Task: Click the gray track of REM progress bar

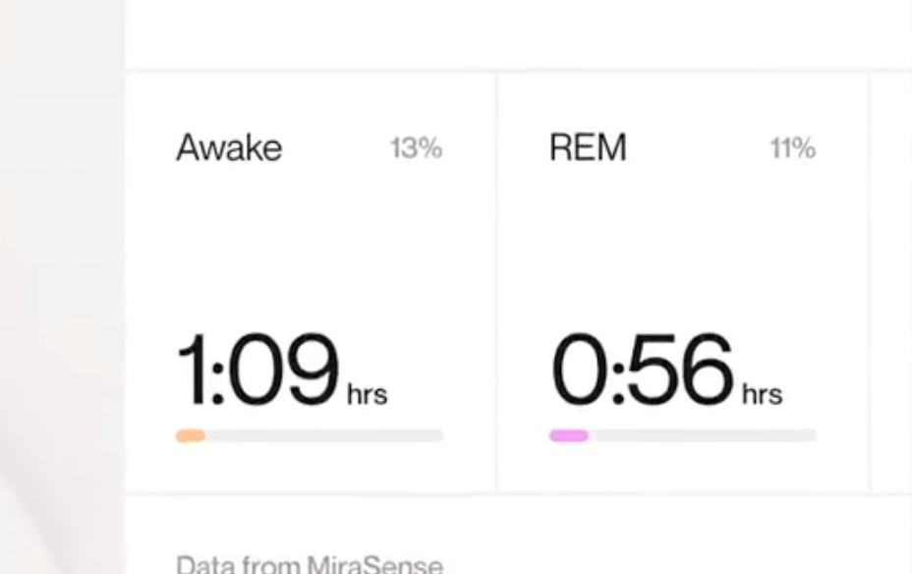Action: pyautogui.click(x=703, y=435)
